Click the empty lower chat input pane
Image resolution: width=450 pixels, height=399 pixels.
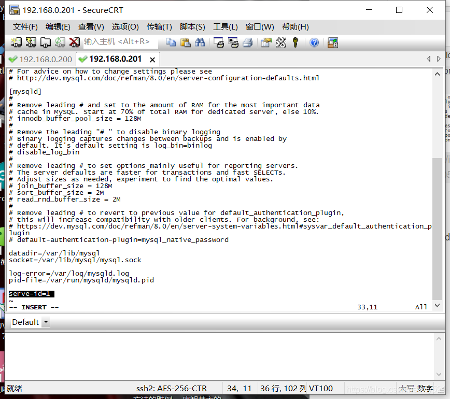pos(219,357)
